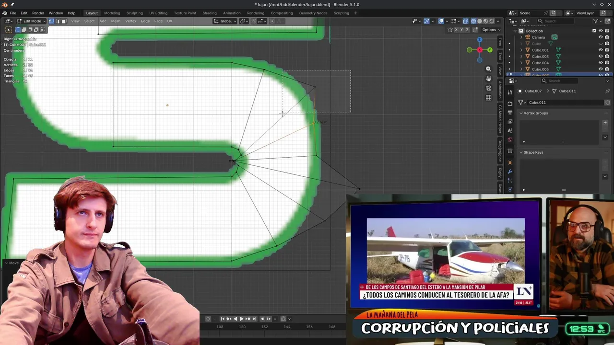Select wireframe viewport shading

[473, 21]
